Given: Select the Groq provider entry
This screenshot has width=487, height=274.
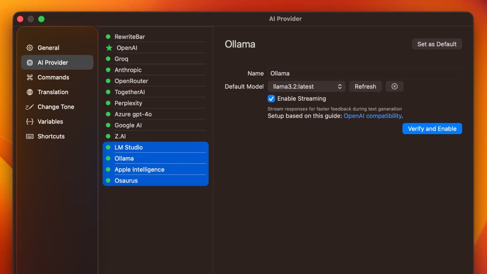Looking at the screenshot, I should click(x=121, y=59).
